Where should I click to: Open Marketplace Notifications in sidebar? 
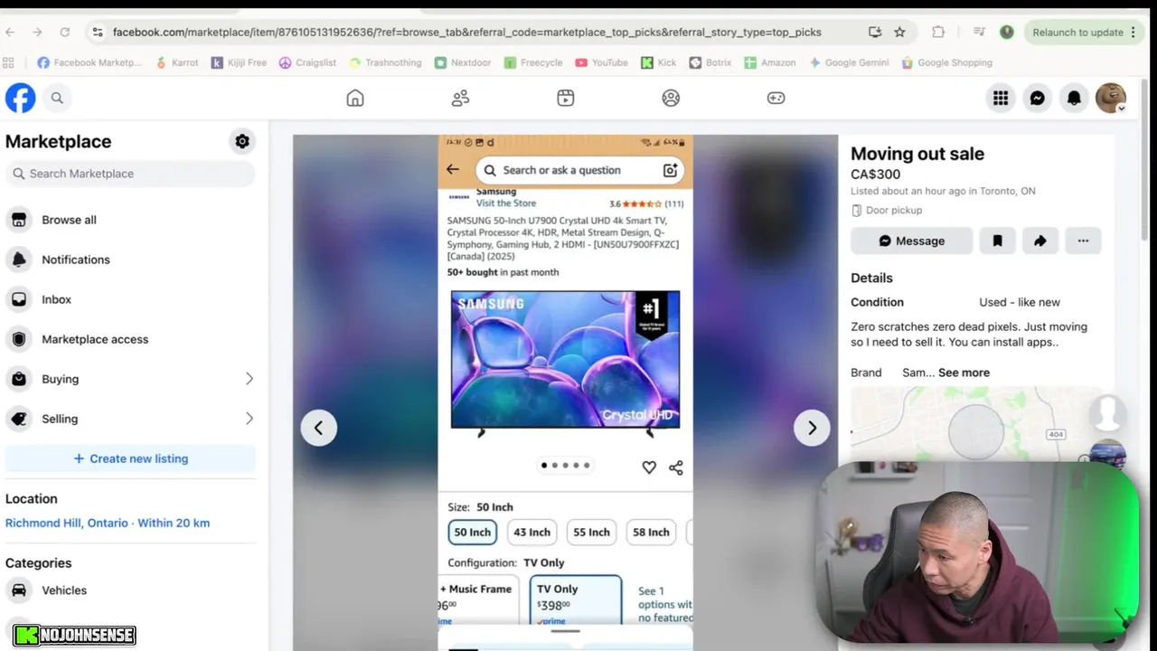point(131,259)
